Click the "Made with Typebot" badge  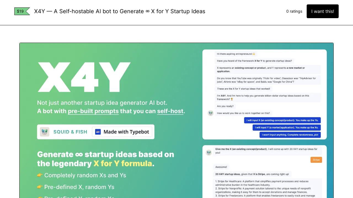123,132
